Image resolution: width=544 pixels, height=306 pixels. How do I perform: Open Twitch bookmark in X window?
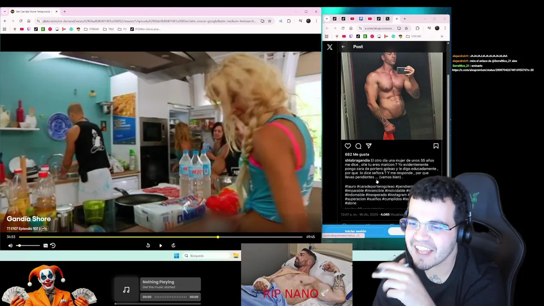(351, 36)
